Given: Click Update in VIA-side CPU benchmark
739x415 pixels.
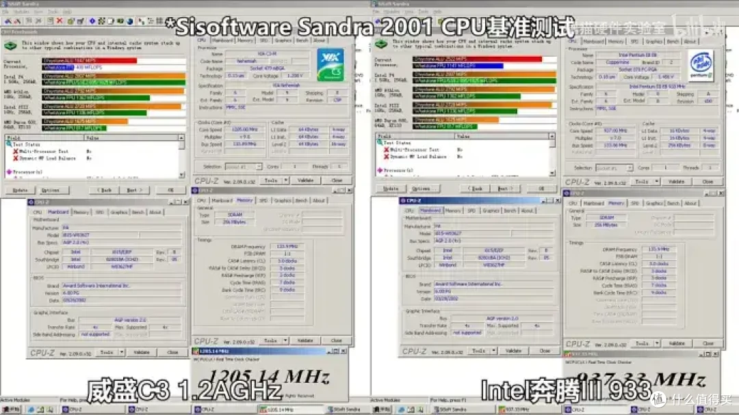Looking at the screenshot, I should click(20, 190).
